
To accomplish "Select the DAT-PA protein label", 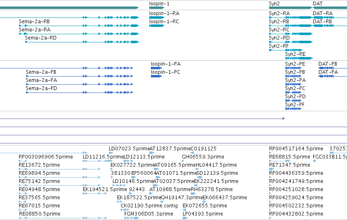I will (x=328, y=72).
